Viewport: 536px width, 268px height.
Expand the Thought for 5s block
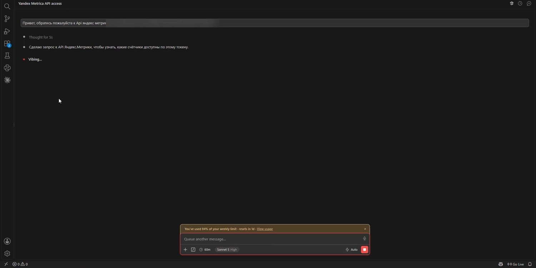[x=41, y=37]
